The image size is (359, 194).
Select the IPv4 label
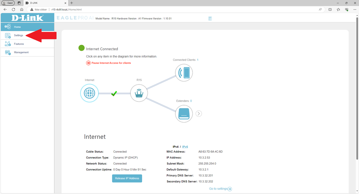pyautogui.click(x=176, y=147)
